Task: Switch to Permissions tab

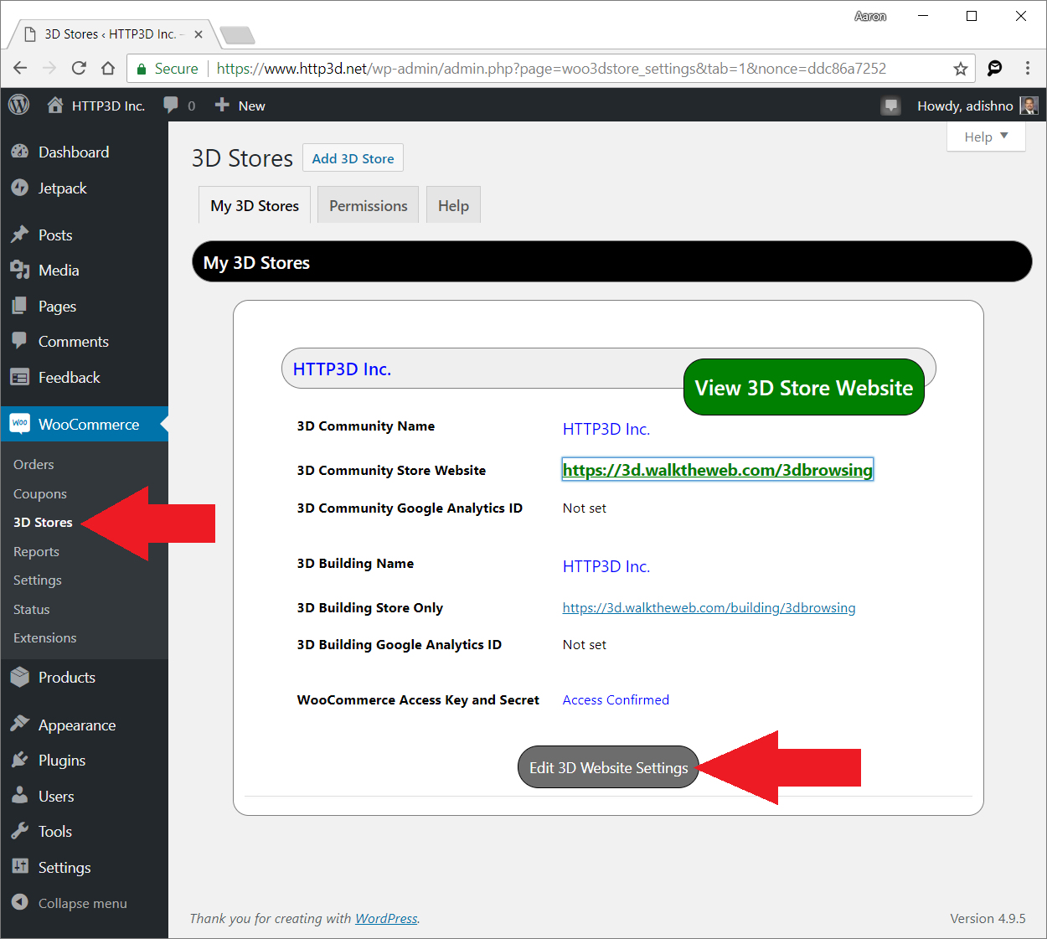Action: 369,205
